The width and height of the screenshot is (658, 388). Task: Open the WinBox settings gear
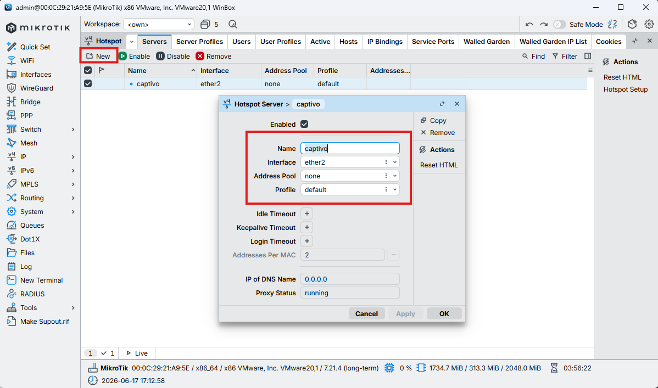649,24
